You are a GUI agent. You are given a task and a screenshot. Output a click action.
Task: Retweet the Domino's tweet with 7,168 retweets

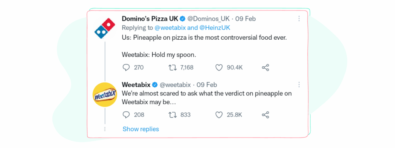pos(172,67)
